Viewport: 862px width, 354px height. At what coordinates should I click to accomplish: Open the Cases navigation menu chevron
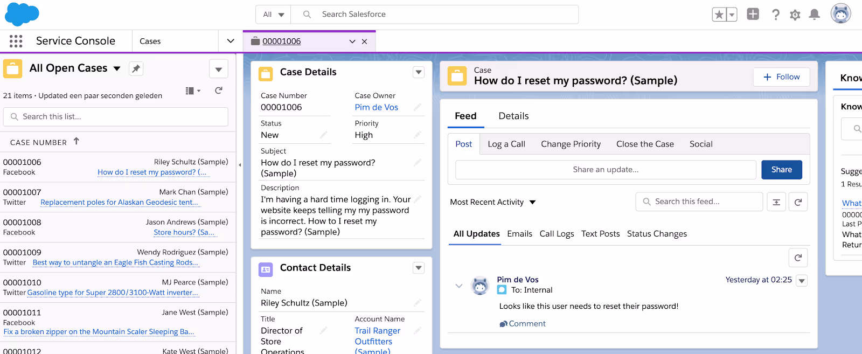coord(231,41)
